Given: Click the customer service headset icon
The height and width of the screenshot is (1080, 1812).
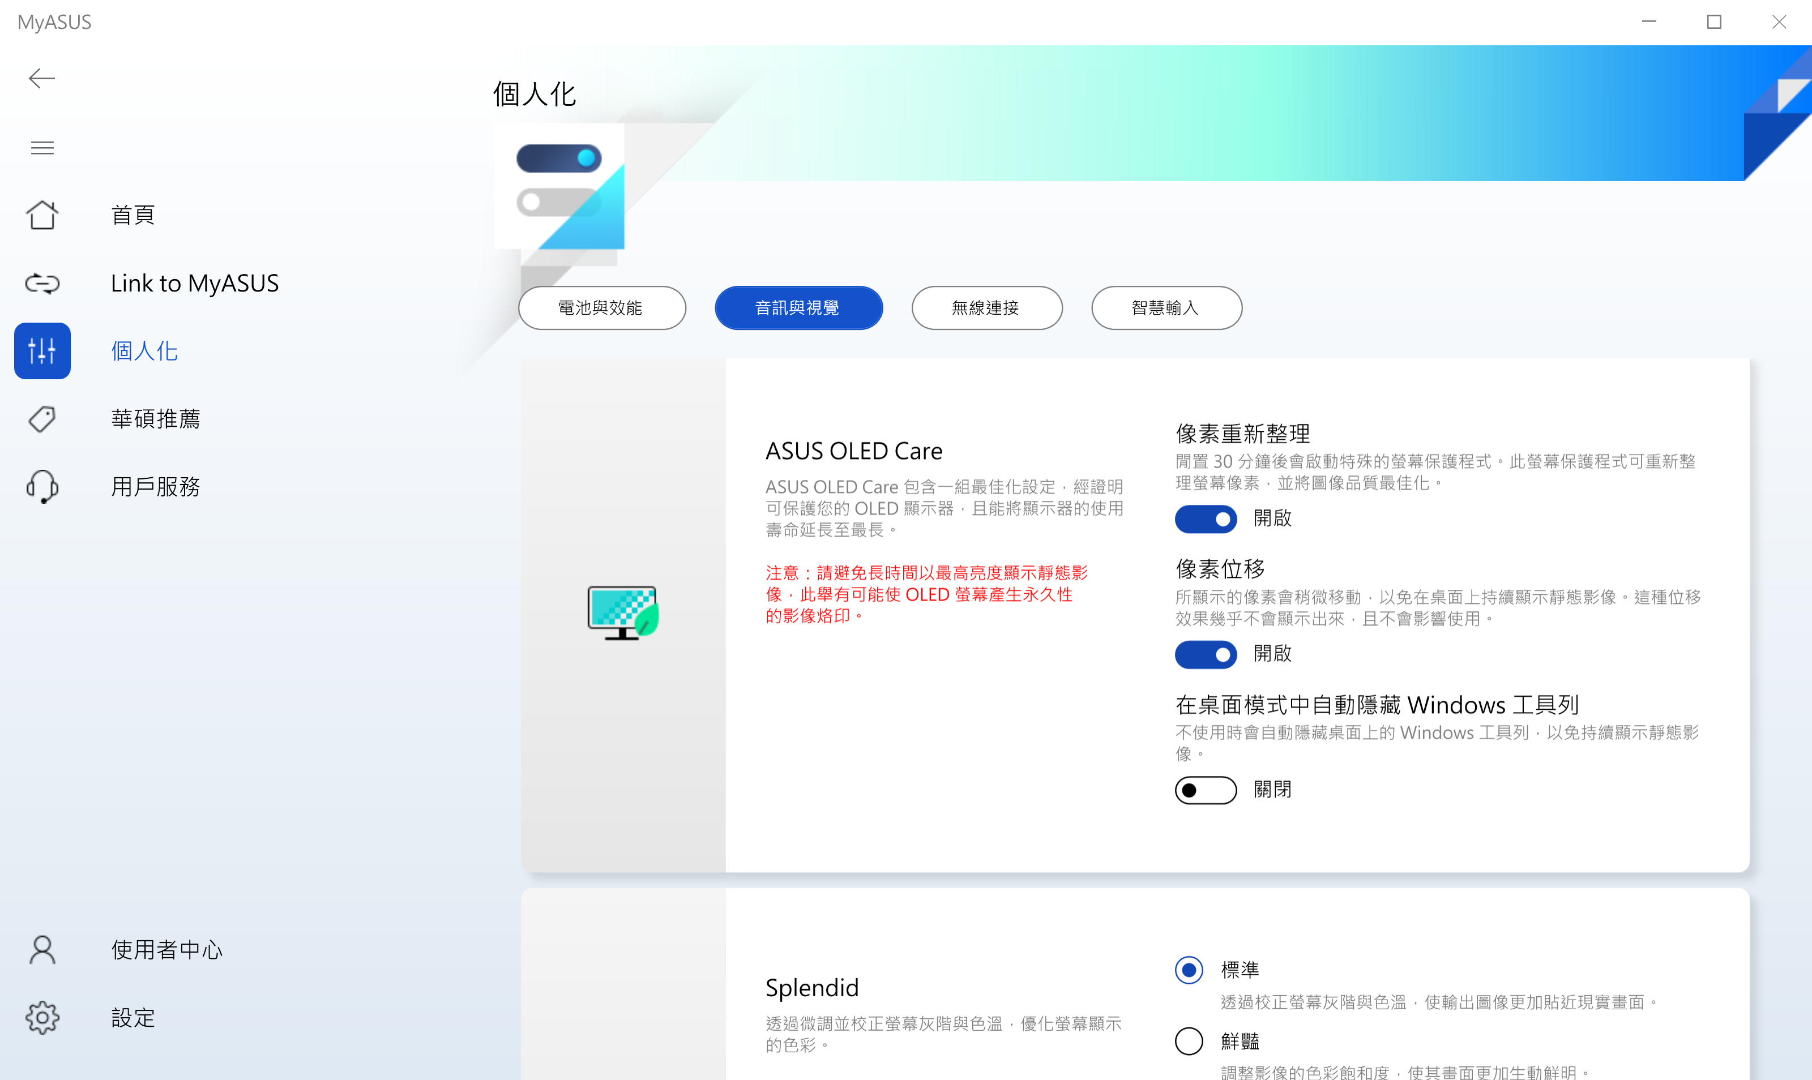Looking at the screenshot, I should (42, 486).
